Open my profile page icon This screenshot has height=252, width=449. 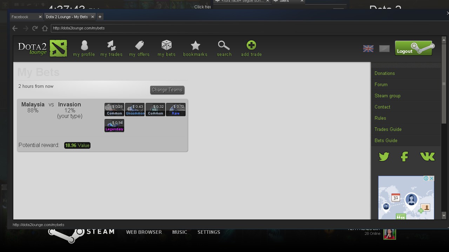pos(84,45)
